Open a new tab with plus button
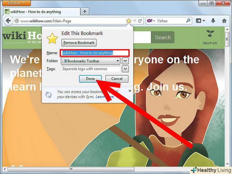 pyautogui.click(x=85, y=11)
